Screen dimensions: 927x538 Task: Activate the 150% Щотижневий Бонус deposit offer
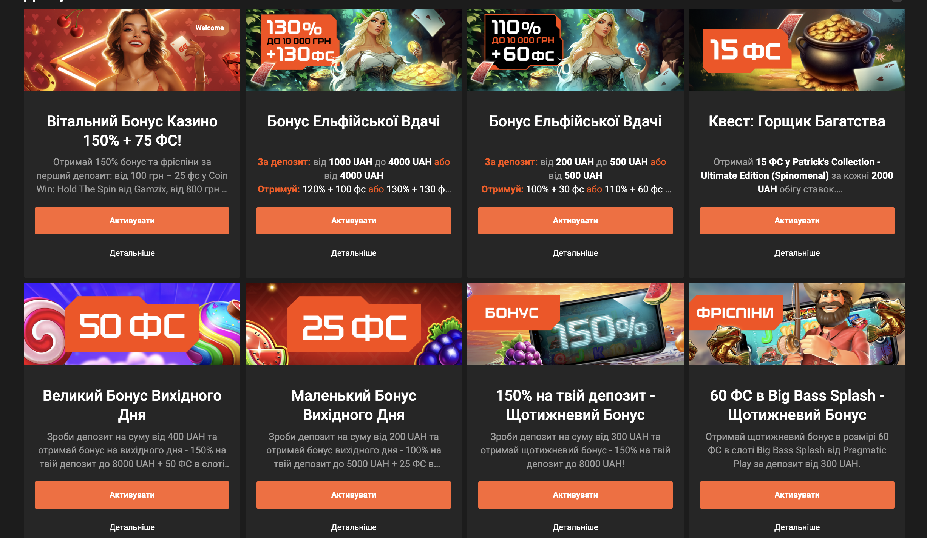(575, 495)
